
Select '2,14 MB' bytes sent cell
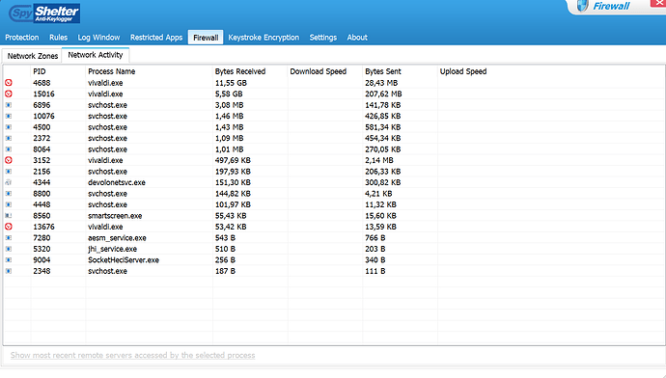pos(379,160)
